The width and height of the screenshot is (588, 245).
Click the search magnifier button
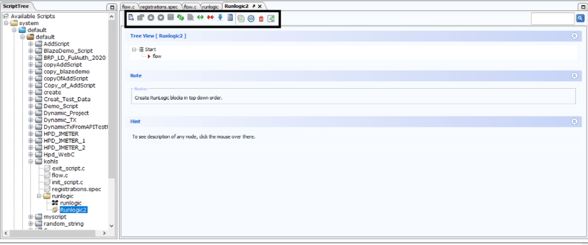pyautogui.click(x=580, y=18)
